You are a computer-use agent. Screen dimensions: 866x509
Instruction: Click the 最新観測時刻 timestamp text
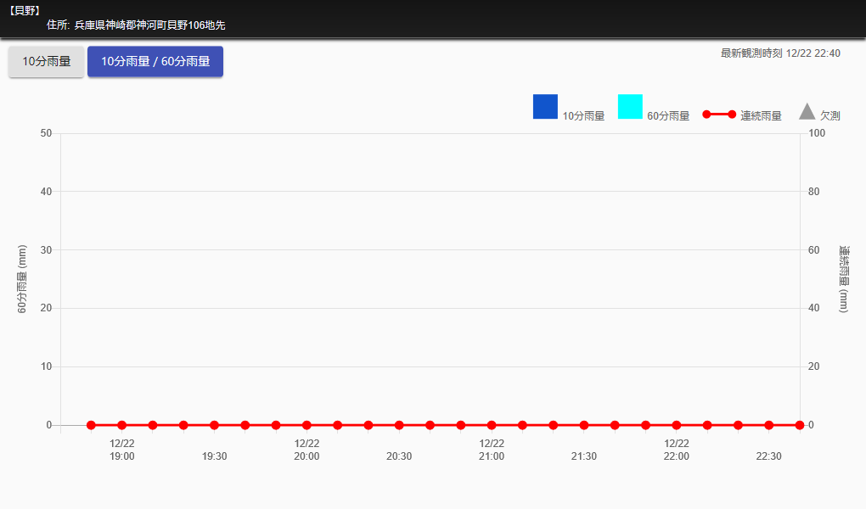pyautogui.click(x=780, y=53)
